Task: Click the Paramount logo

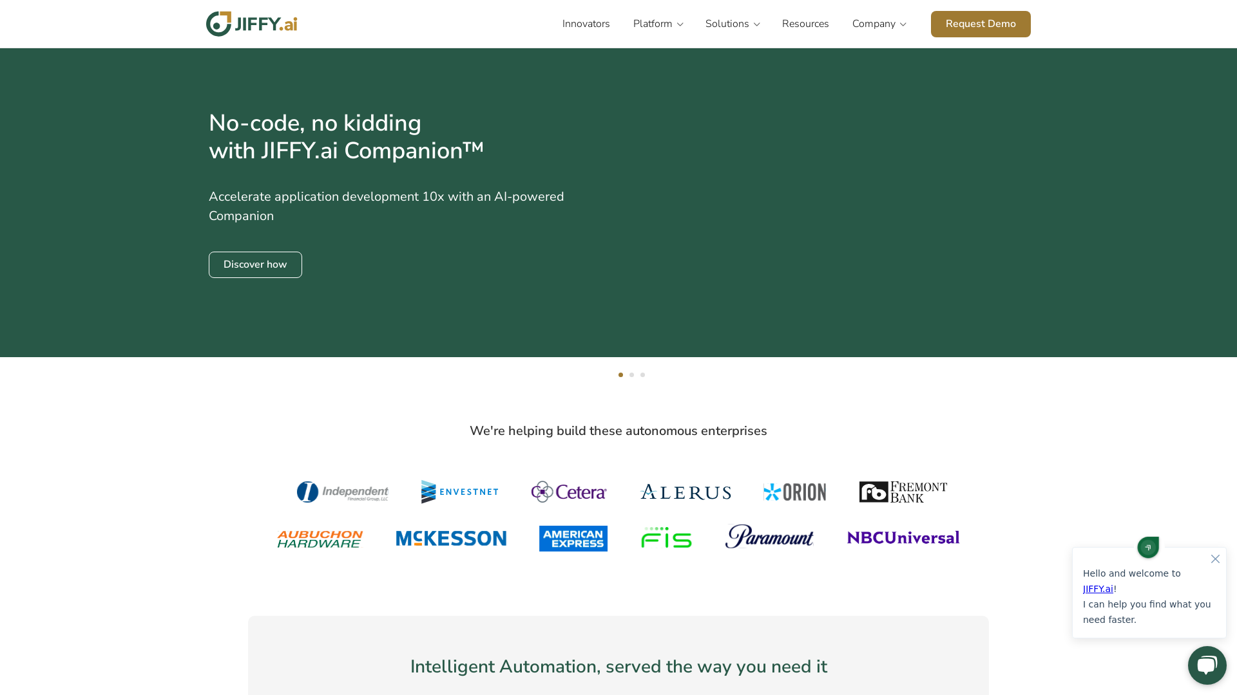Action: [x=769, y=537]
